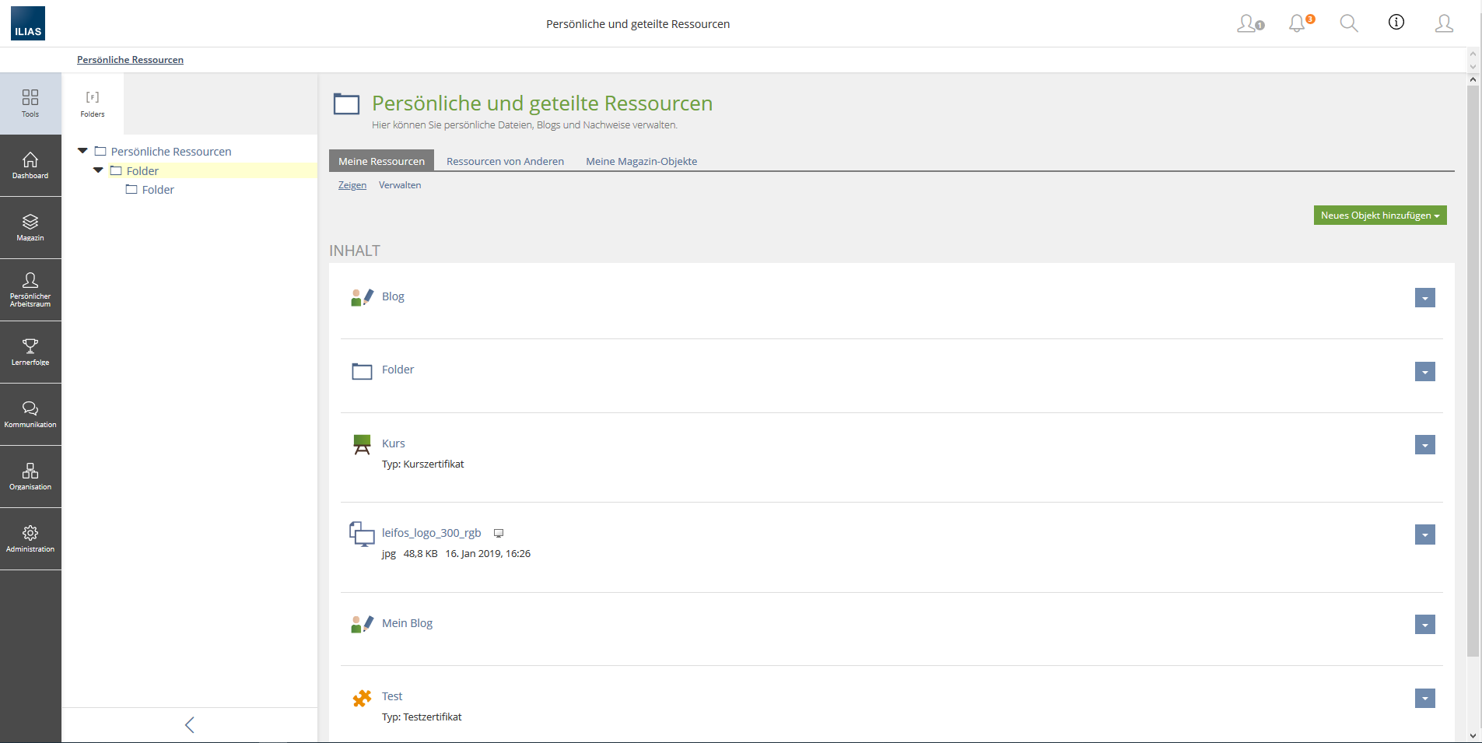Click the Folders tool icon
Screen dimensions: 1482x743
tap(93, 103)
